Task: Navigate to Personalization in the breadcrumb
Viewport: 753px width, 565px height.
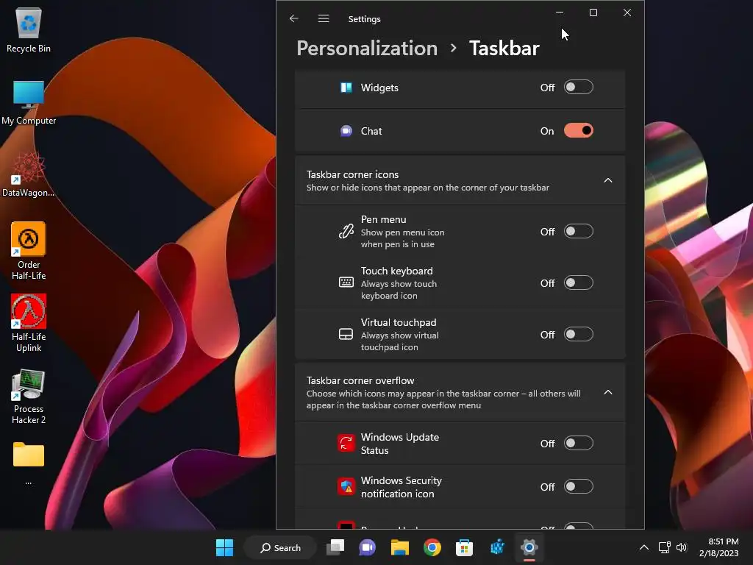Action: [368, 49]
